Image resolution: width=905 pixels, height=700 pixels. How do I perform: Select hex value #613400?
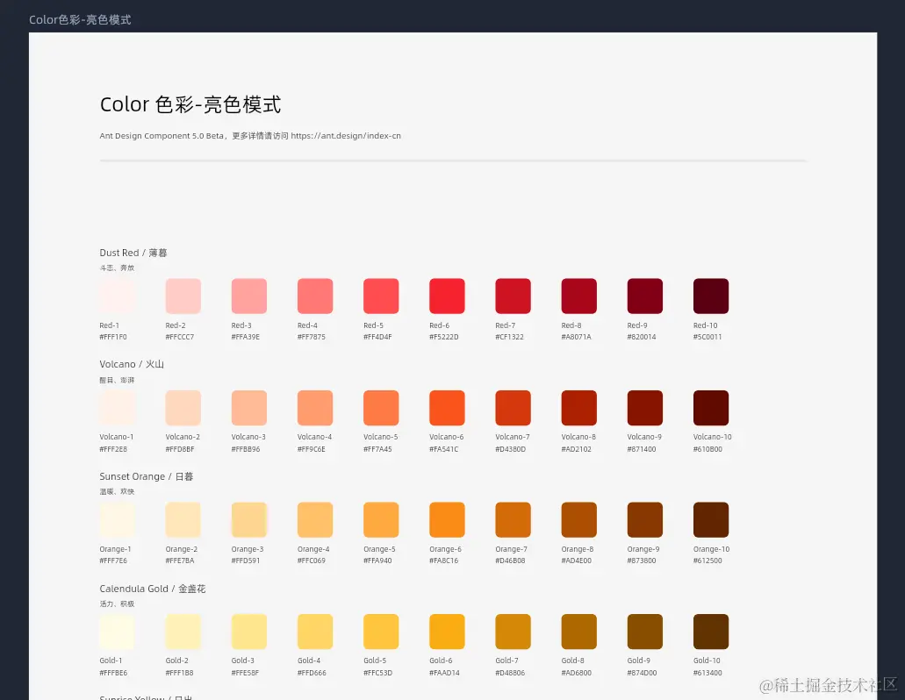click(707, 673)
